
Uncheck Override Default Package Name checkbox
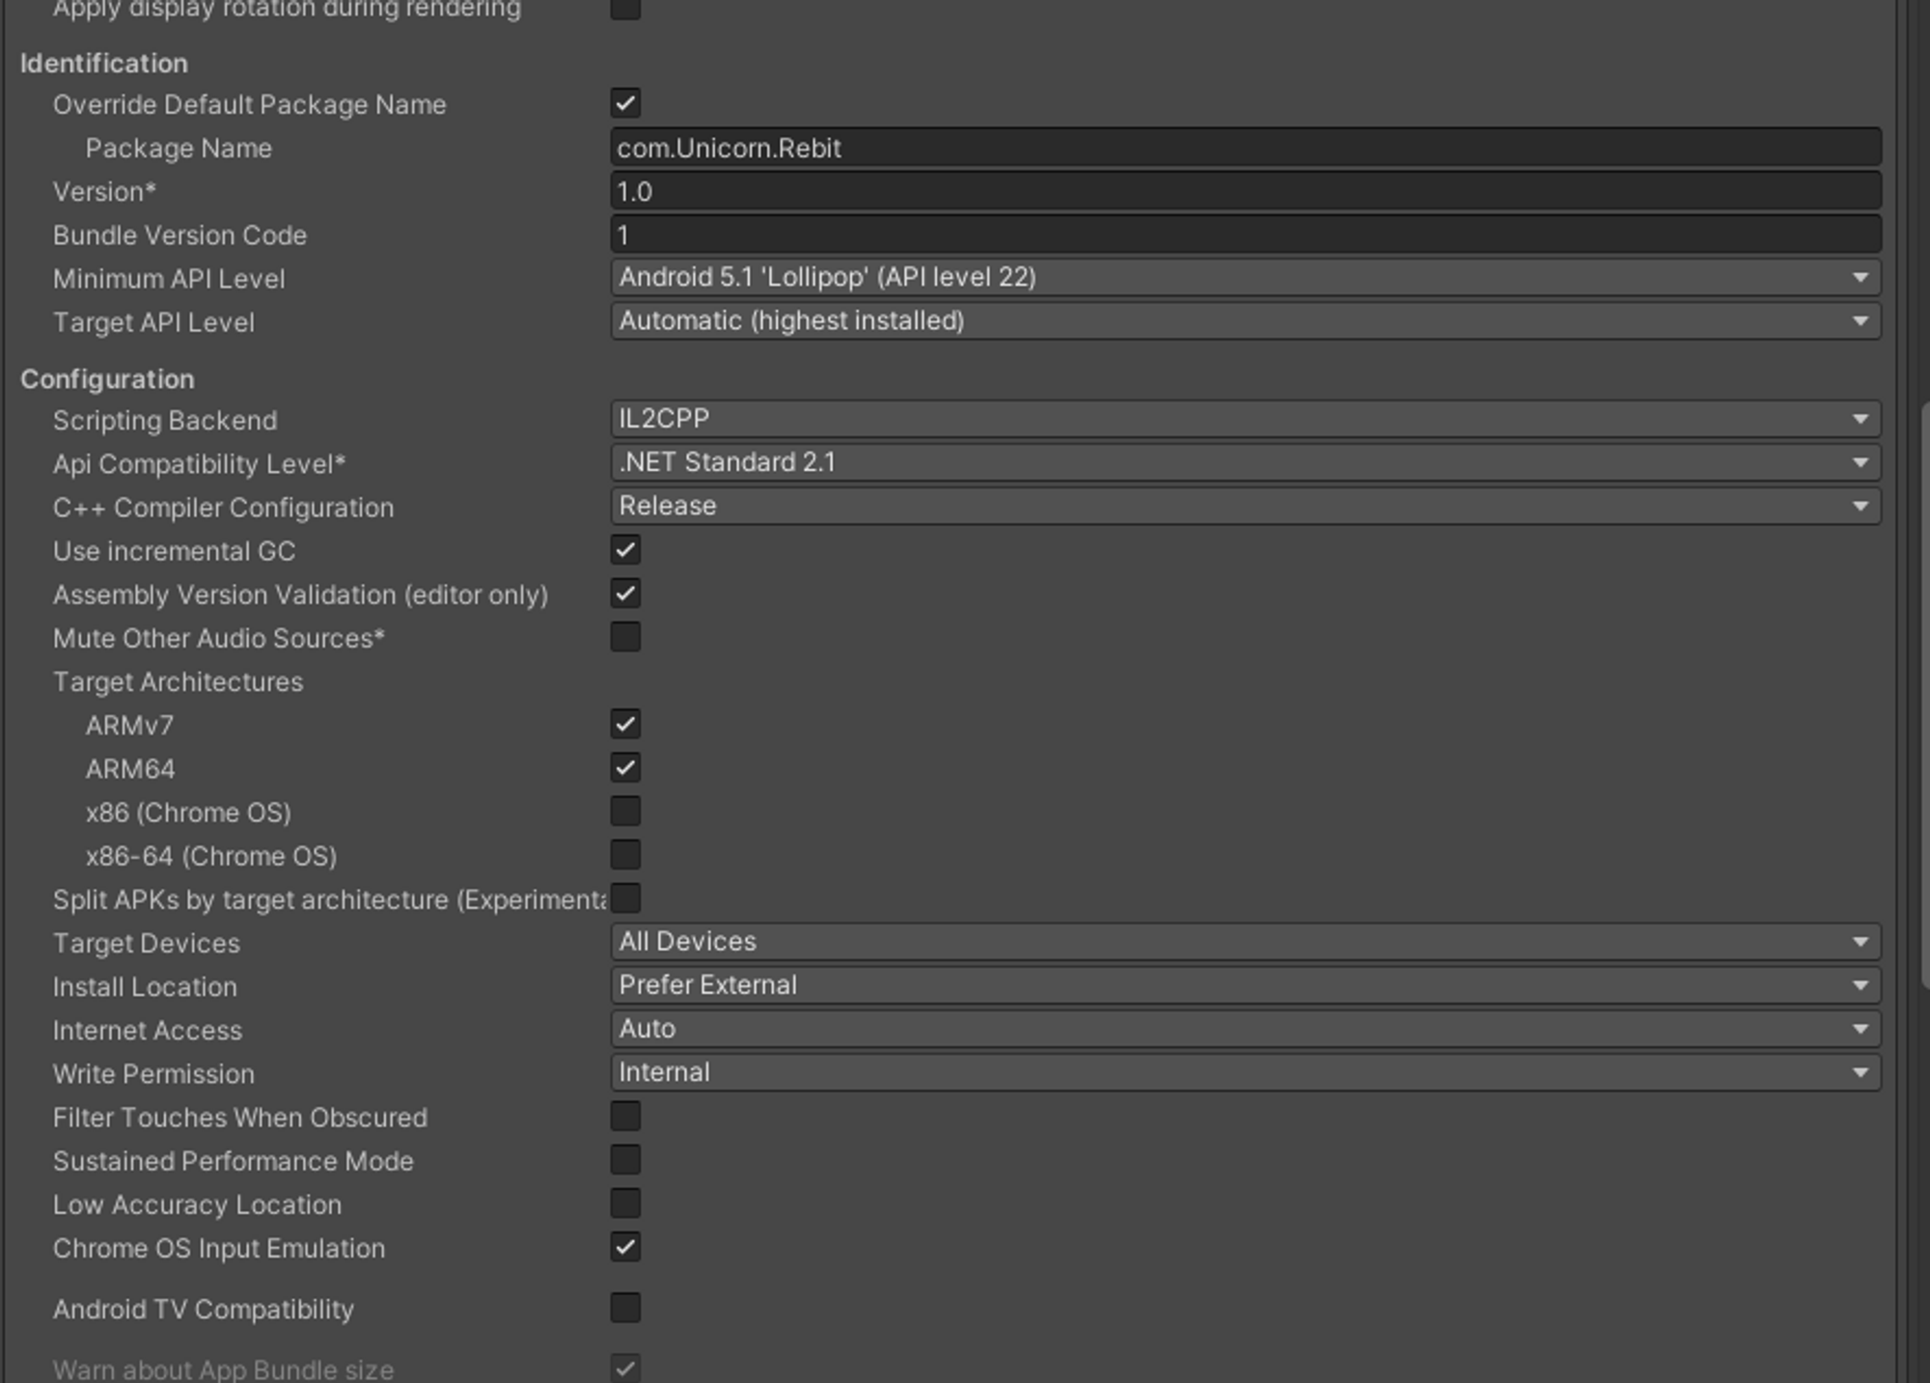(625, 103)
